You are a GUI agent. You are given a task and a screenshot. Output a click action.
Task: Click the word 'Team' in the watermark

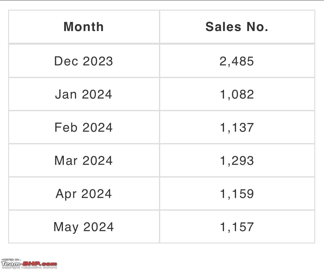coord(11,264)
